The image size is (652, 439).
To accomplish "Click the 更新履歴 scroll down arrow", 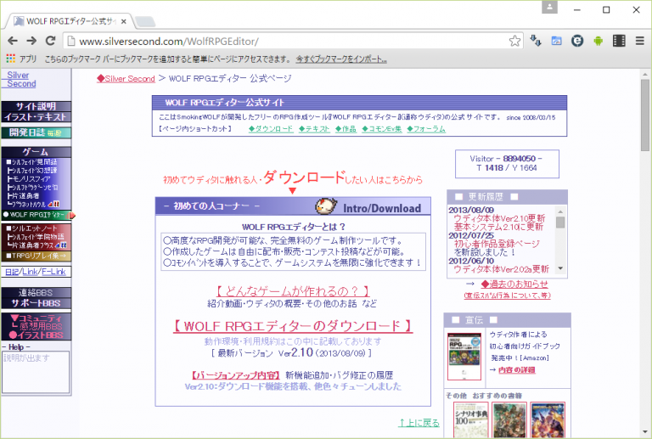I will [560, 269].
